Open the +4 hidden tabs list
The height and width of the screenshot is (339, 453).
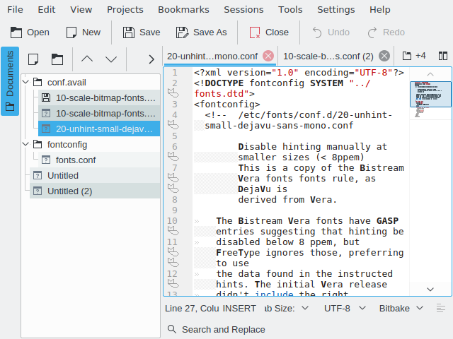click(414, 55)
